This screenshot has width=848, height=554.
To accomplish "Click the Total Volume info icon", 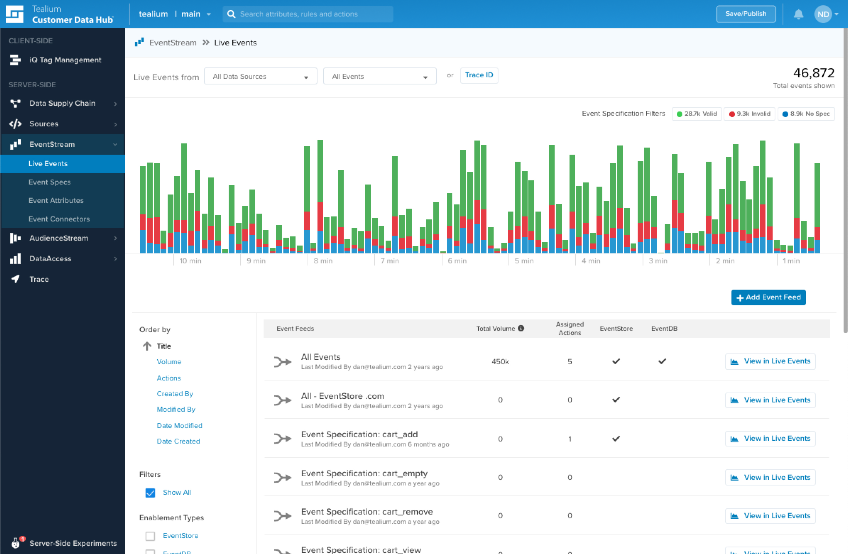I will point(521,328).
